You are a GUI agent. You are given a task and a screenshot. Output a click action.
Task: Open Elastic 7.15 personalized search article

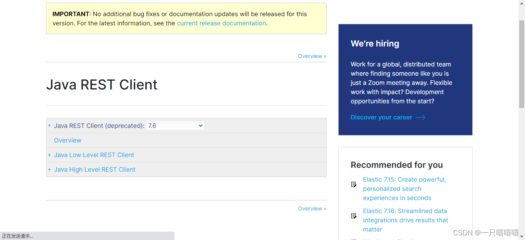pos(404,189)
